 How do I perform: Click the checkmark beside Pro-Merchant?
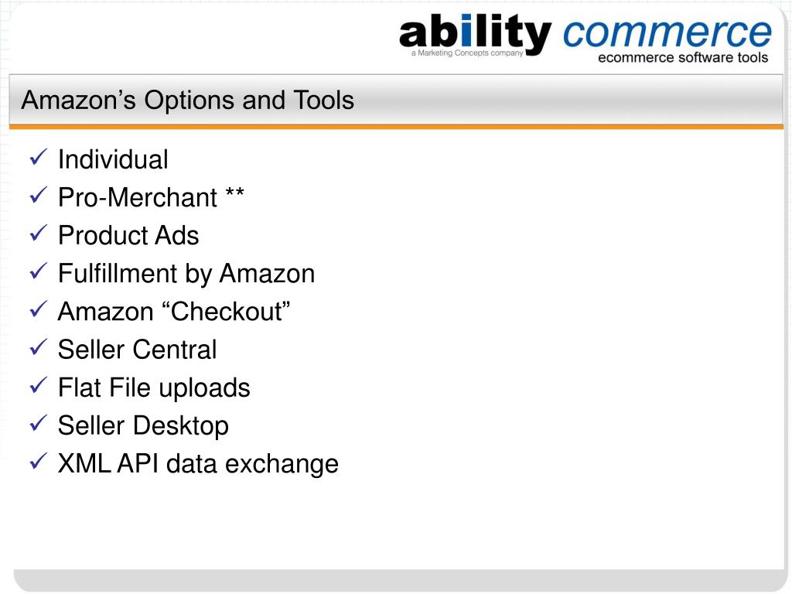(39, 196)
